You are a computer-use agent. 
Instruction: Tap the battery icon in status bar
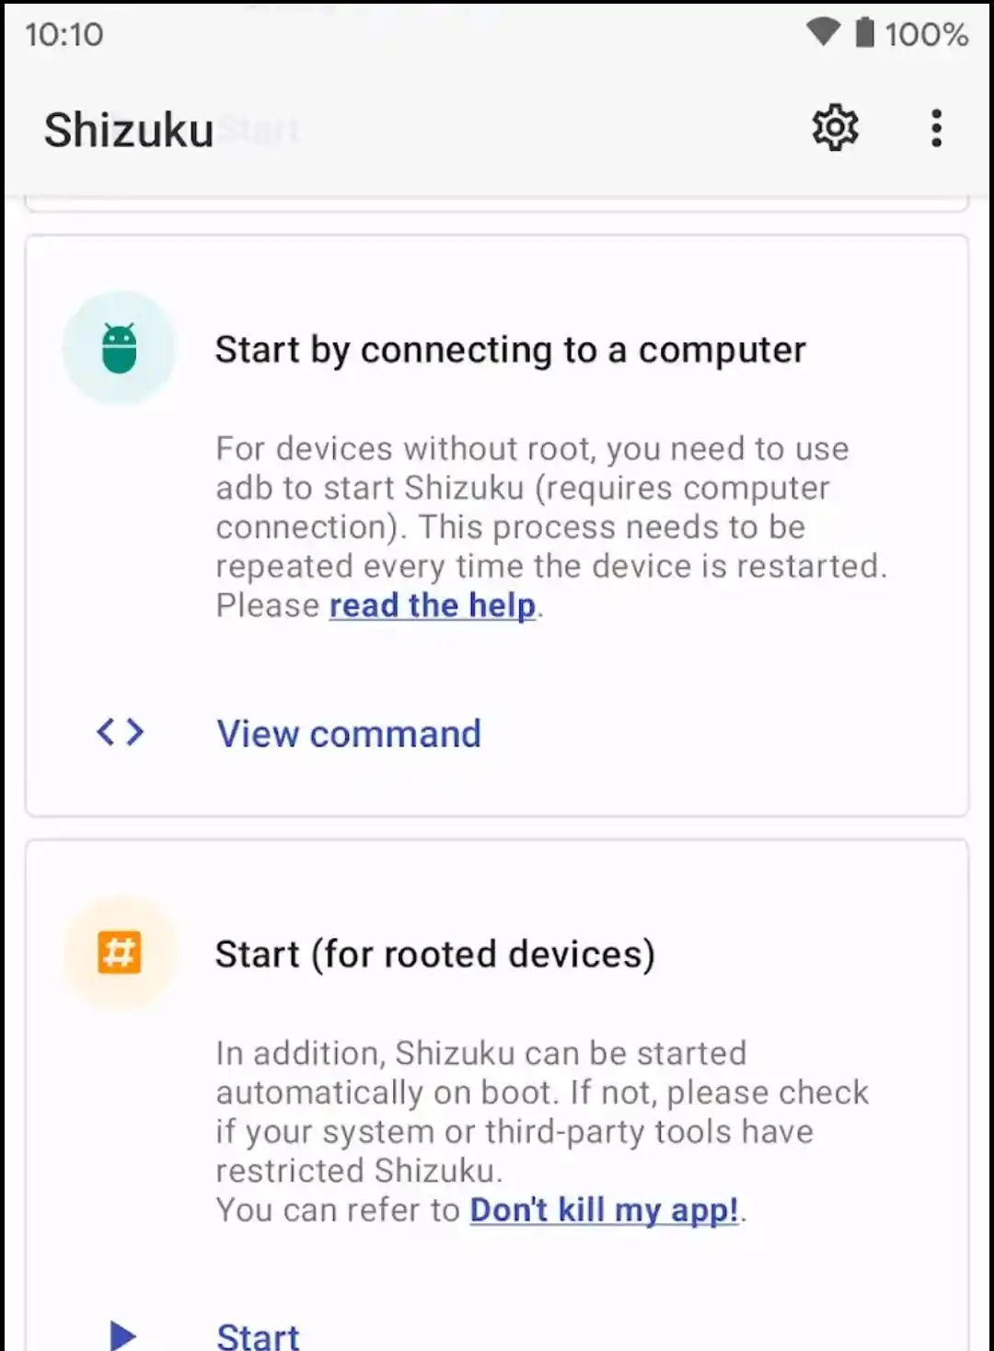coord(864,33)
